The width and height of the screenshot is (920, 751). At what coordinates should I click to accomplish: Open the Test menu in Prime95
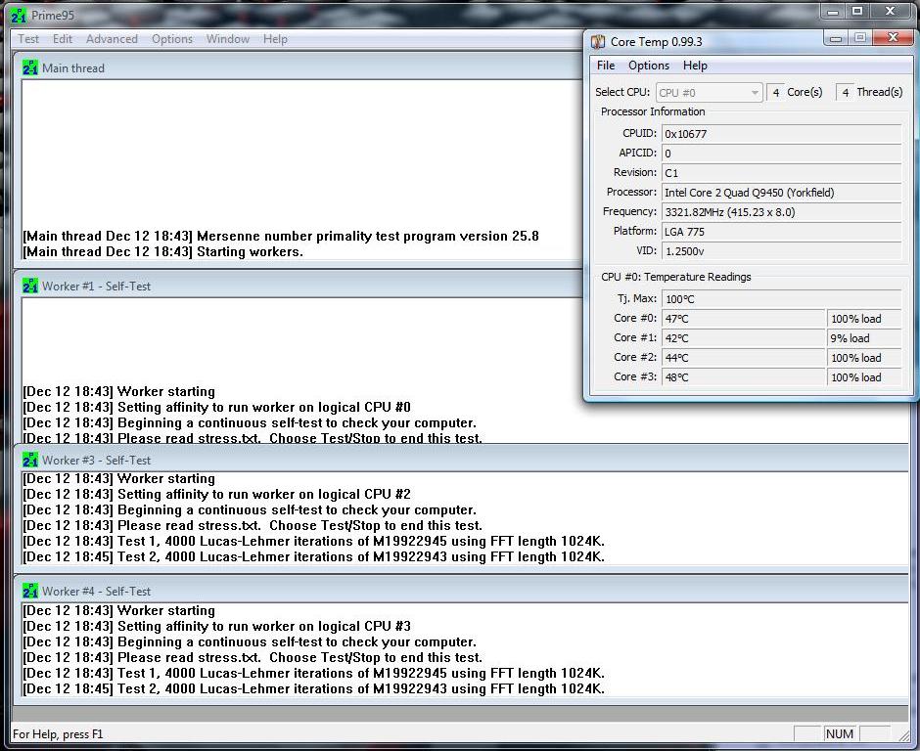click(x=28, y=39)
